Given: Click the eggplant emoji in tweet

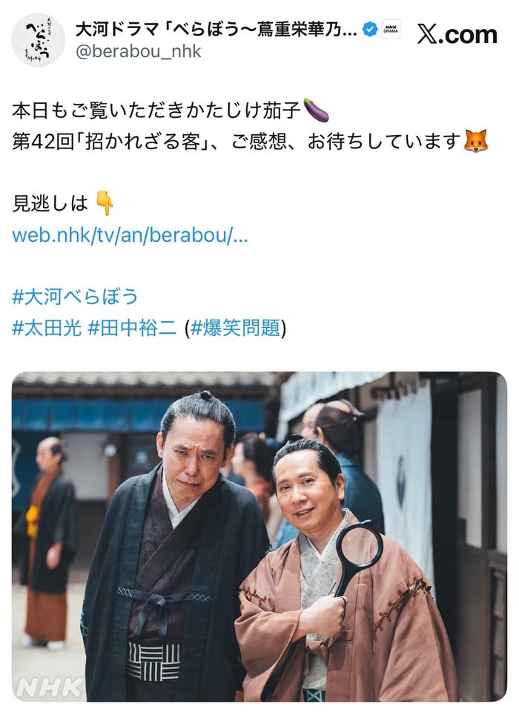Looking at the screenshot, I should 316,111.
